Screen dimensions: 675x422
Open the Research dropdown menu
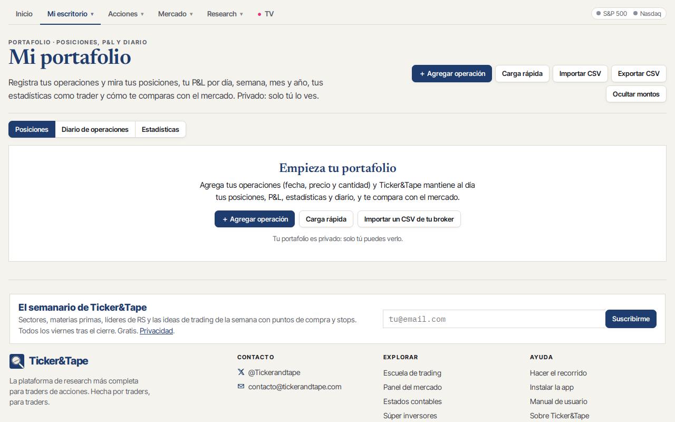pyautogui.click(x=225, y=14)
